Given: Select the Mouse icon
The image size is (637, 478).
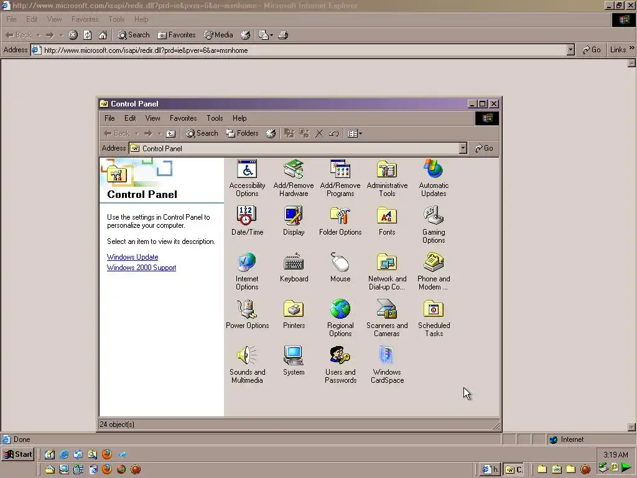Looking at the screenshot, I should click(x=340, y=268).
